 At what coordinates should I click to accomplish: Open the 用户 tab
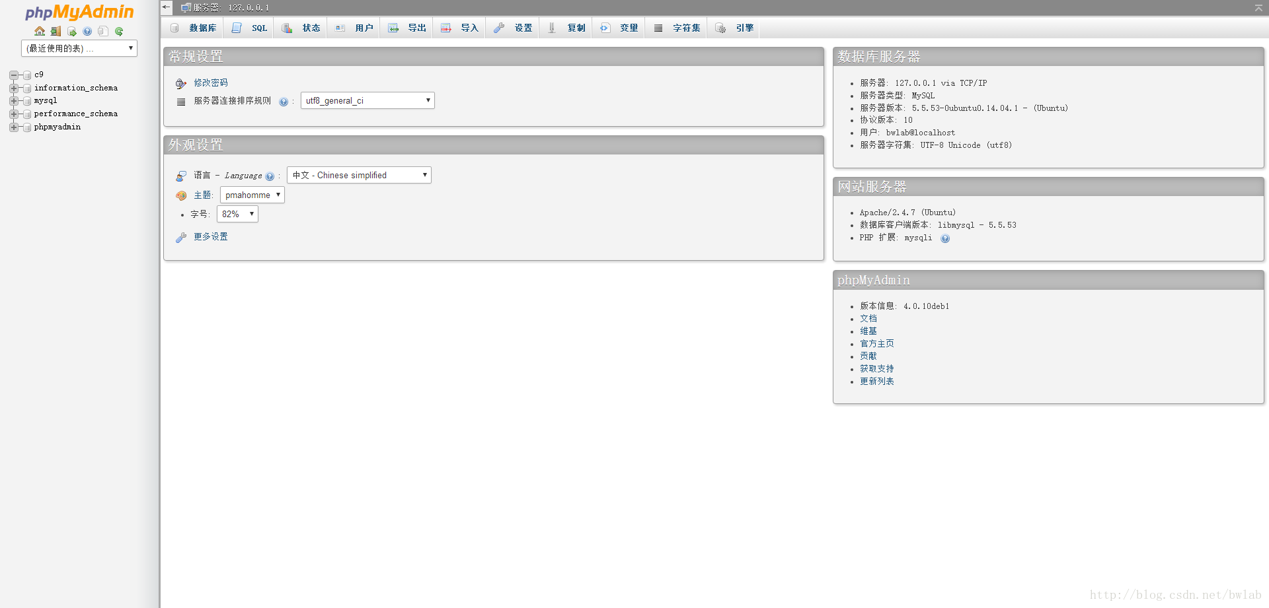click(354, 28)
